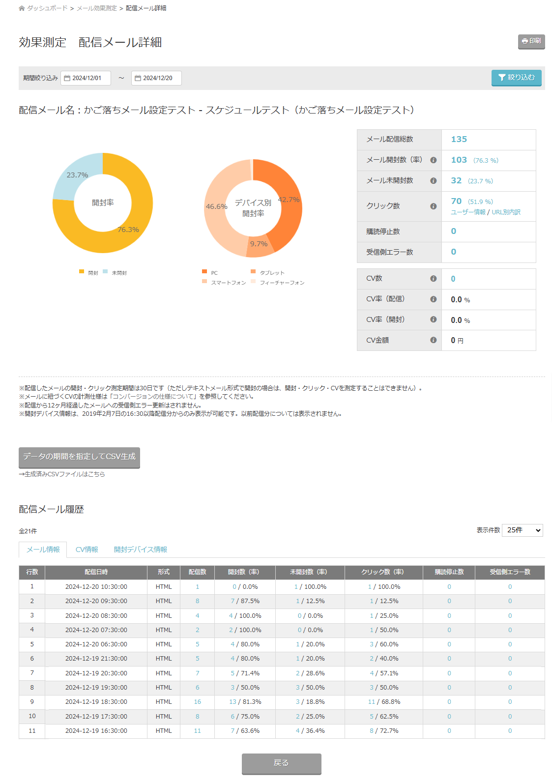Open the start date picker 2024/12/01
Image resolution: width=552 pixels, height=783 pixels.
(x=86, y=78)
